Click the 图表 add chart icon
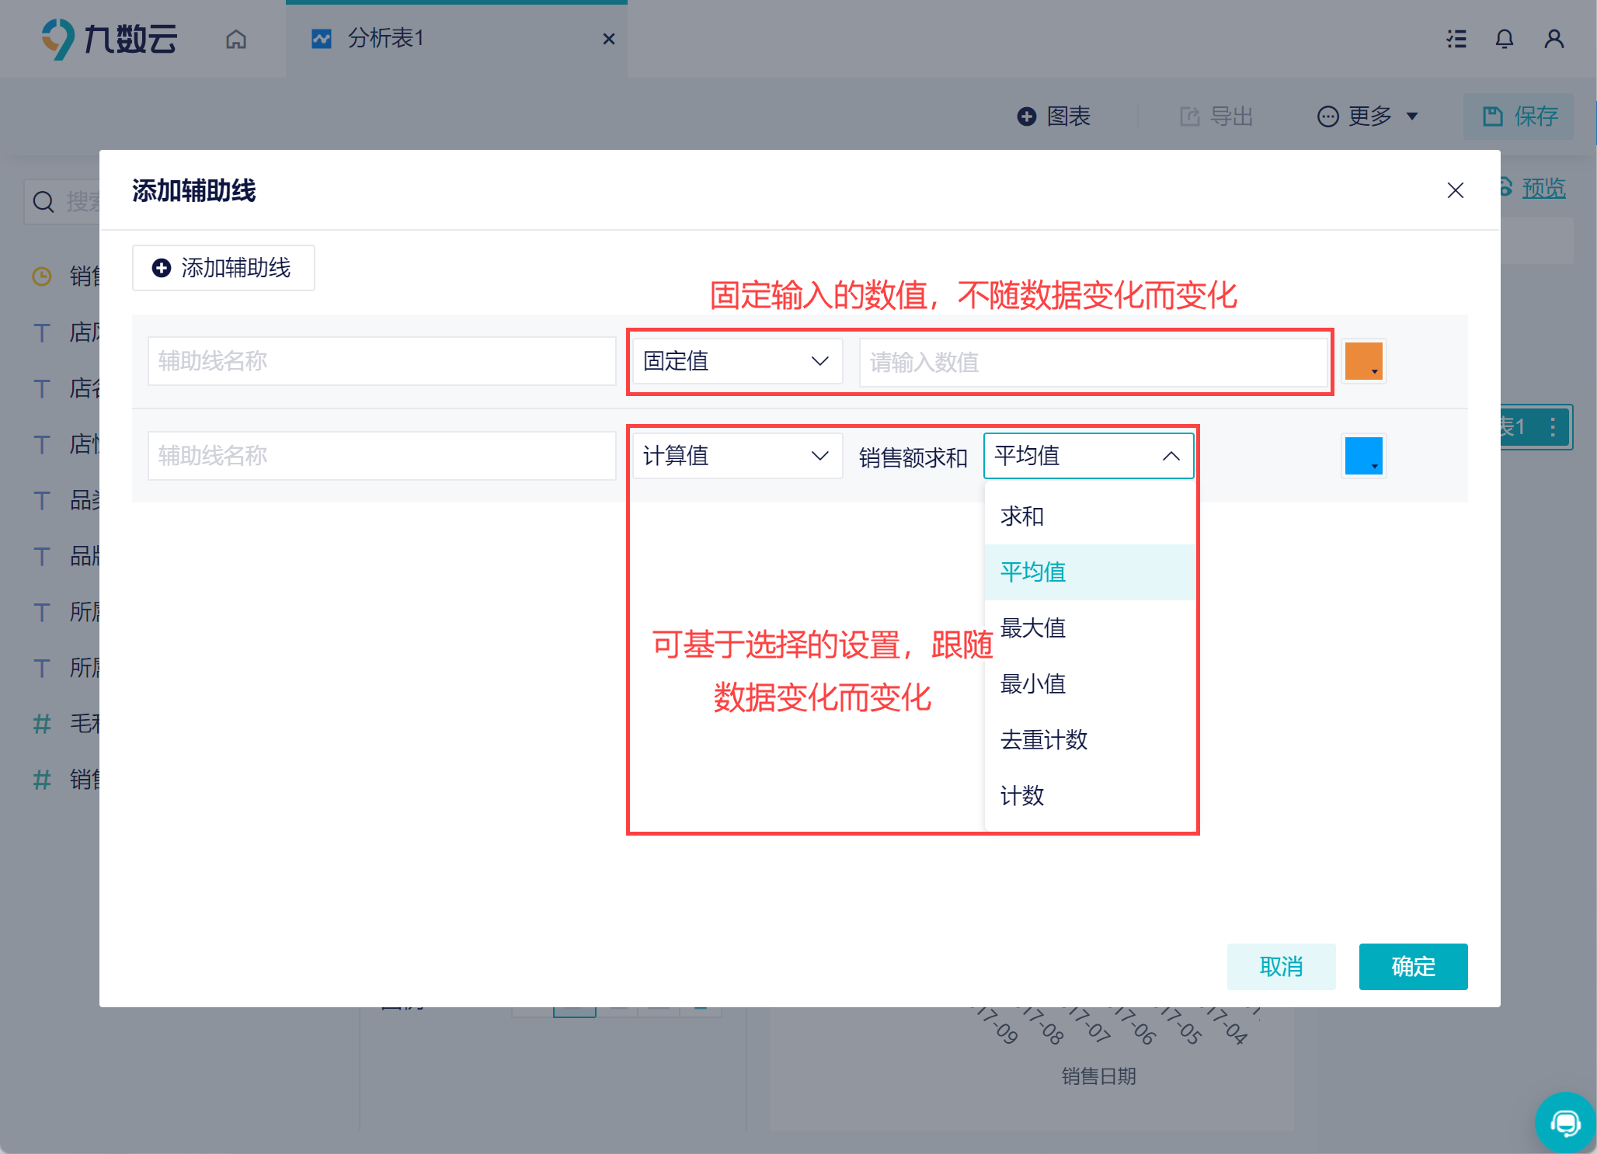This screenshot has width=1597, height=1154. click(1027, 116)
